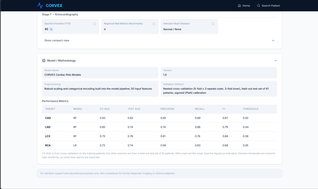Click Performance Metrics heading
This screenshot has width=318, height=189.
tap(55, 101)
